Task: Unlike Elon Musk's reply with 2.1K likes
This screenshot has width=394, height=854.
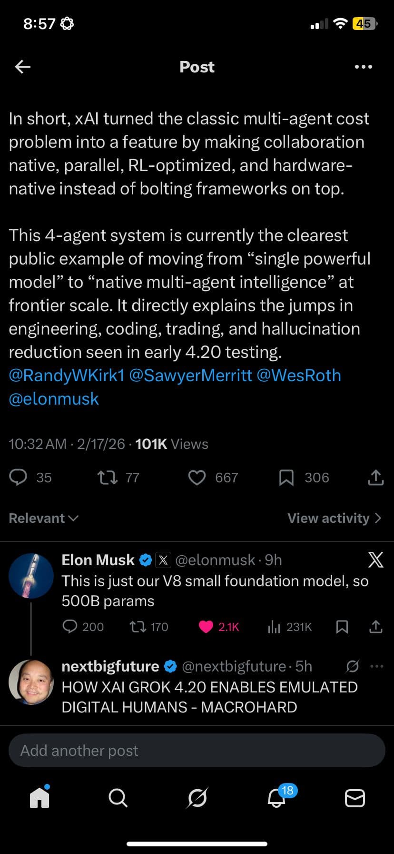Action: tap(206, 627)
